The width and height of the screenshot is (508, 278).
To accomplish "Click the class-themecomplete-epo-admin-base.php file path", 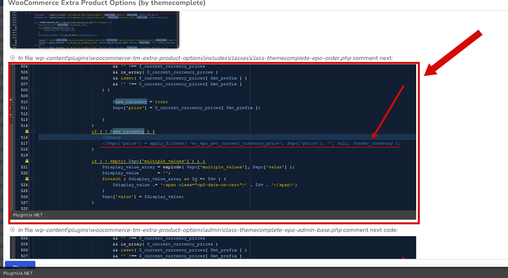I will point(188,230).
